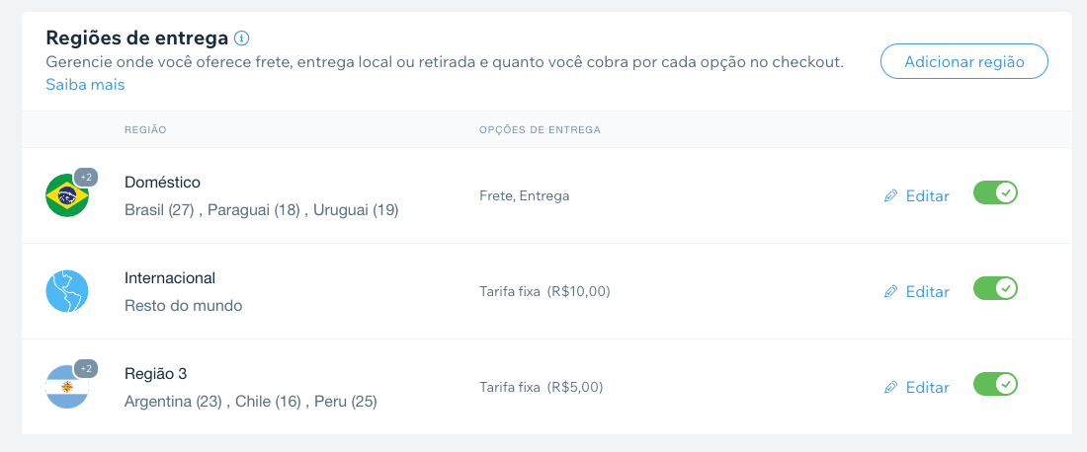Choose Editar for the Internacional region
Image resolution: width=1087 pixels, height=452 pixels.
pos(928,291)
